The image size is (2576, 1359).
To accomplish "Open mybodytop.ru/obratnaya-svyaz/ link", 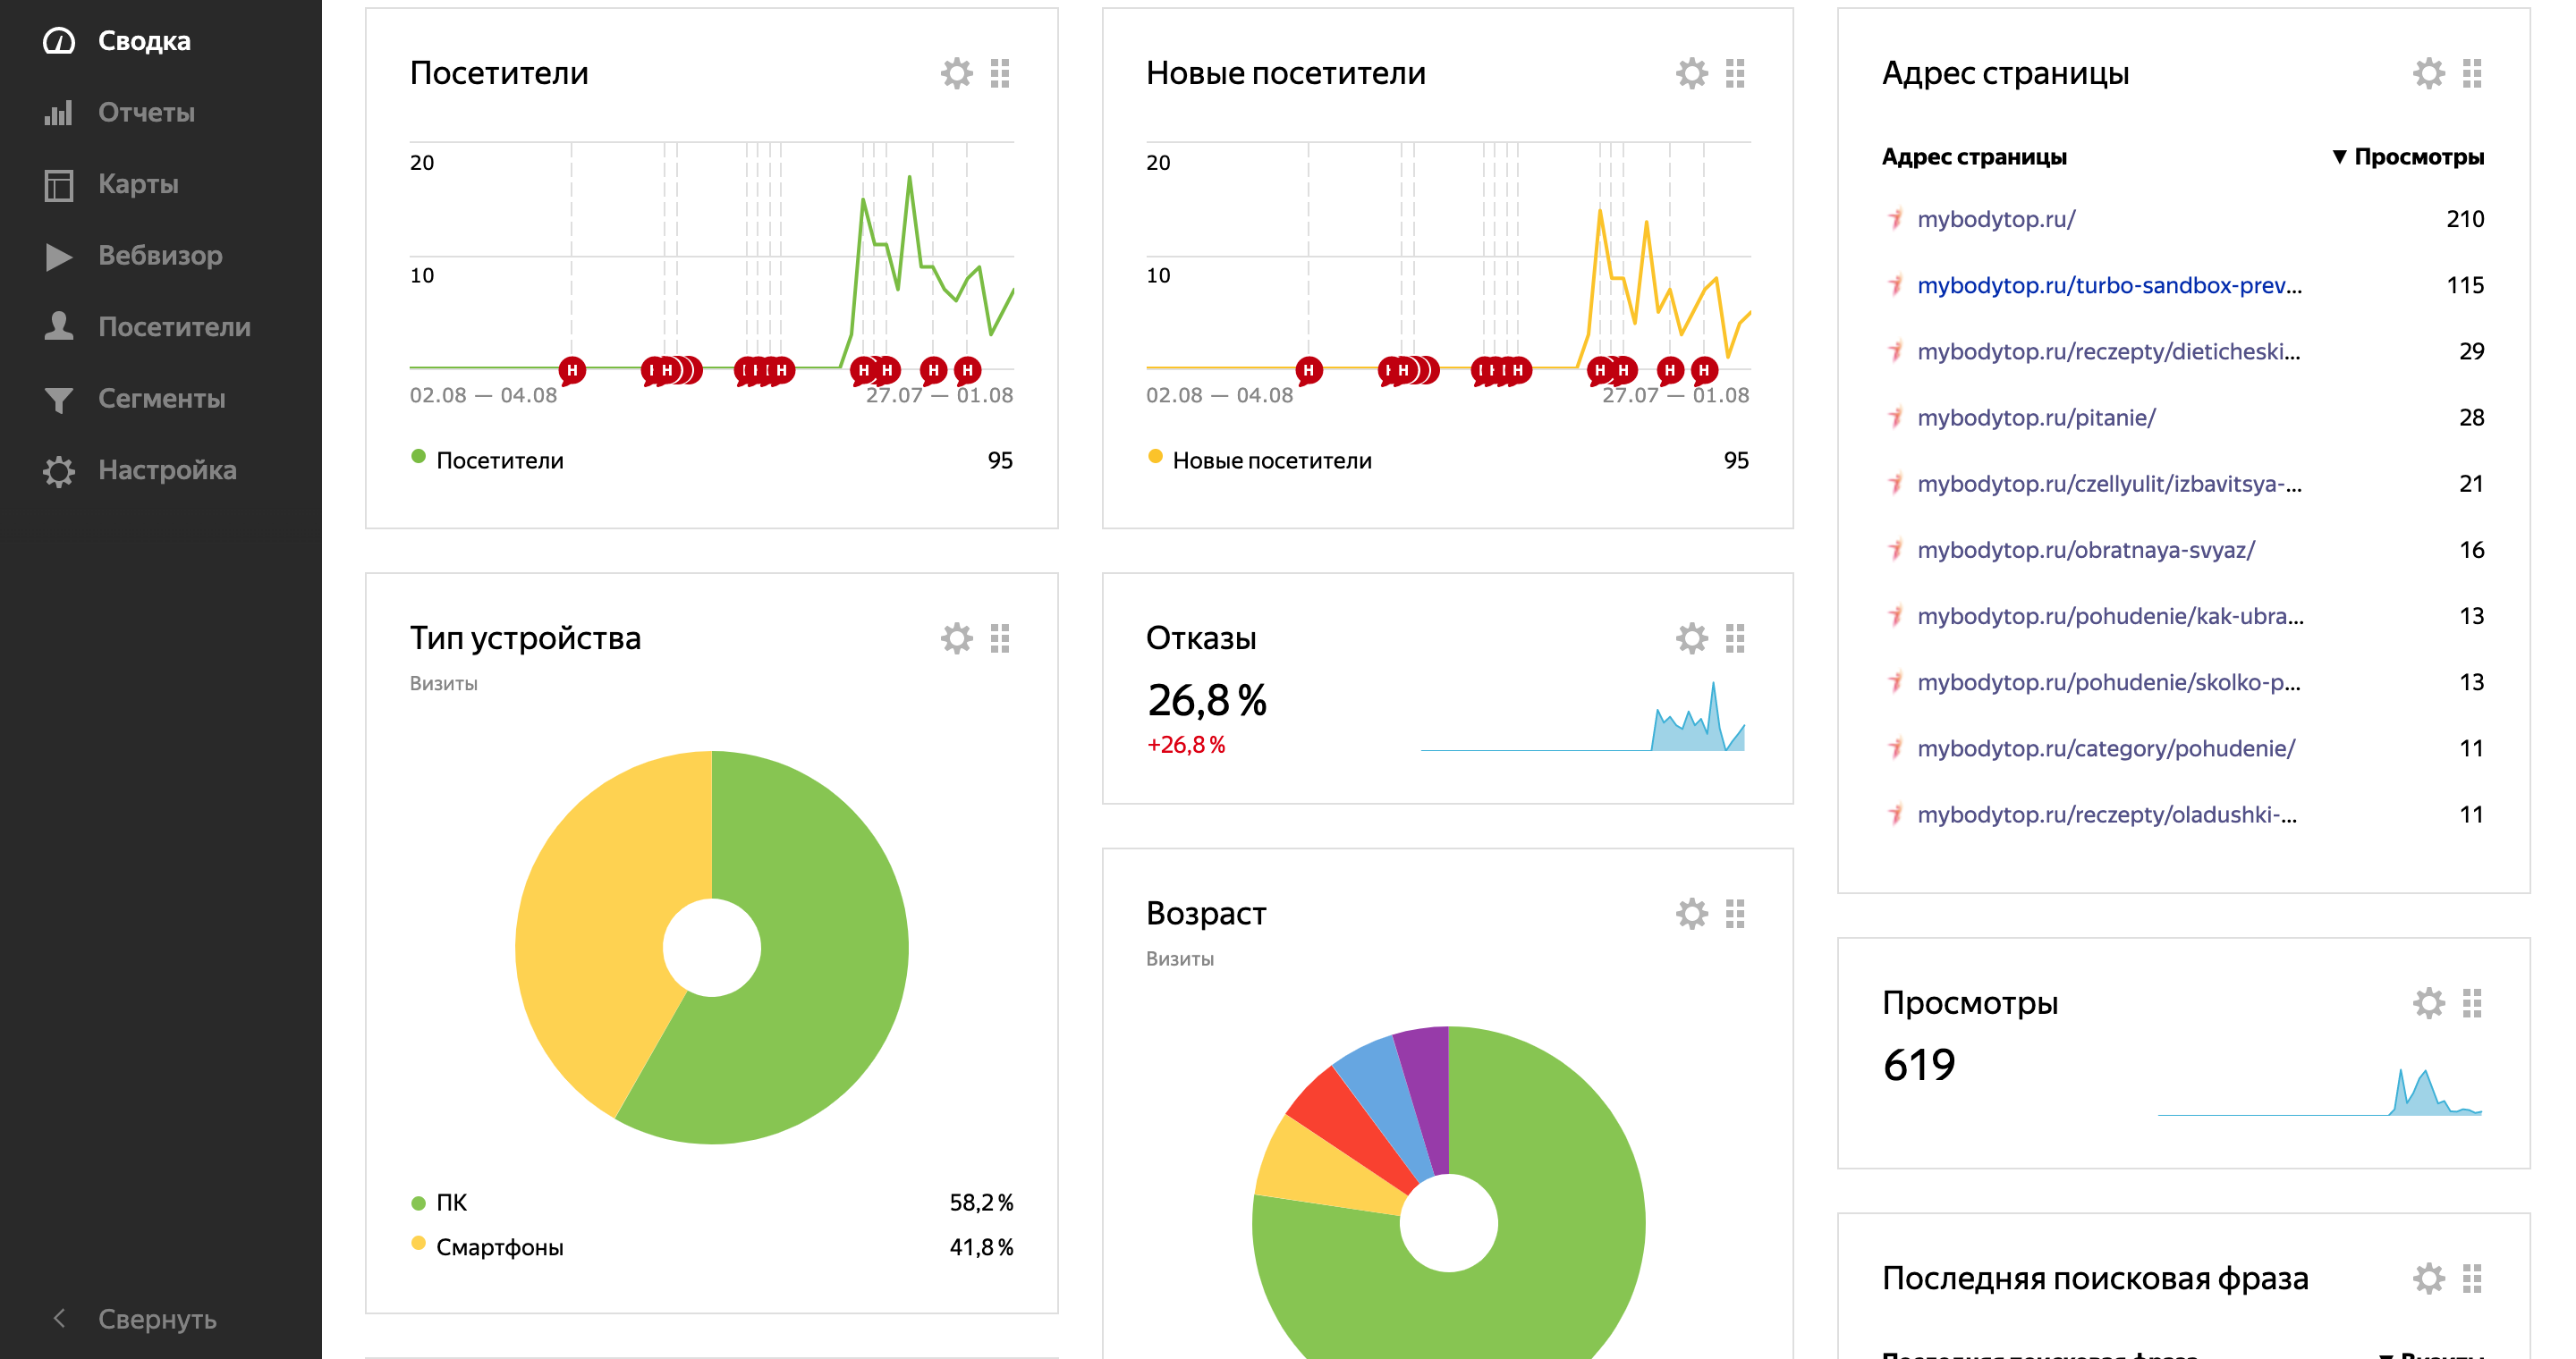I will 2085,550.
